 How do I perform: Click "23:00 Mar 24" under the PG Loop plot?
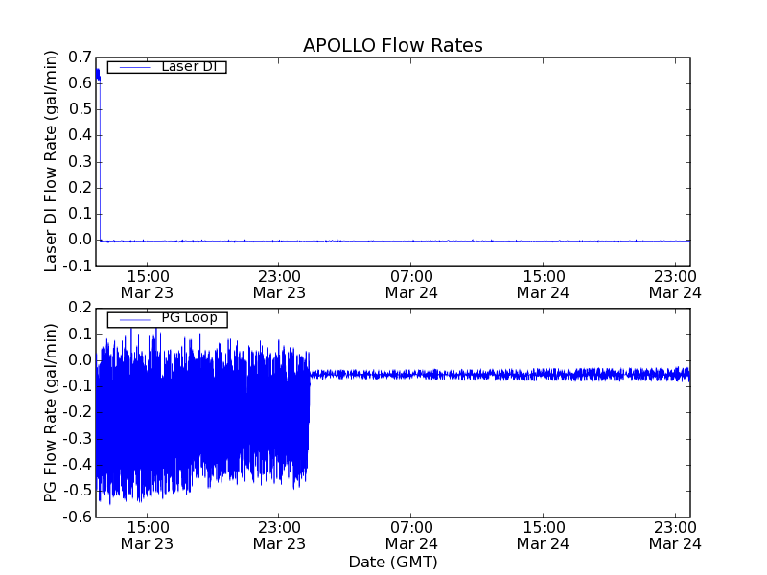pos(675,536)
